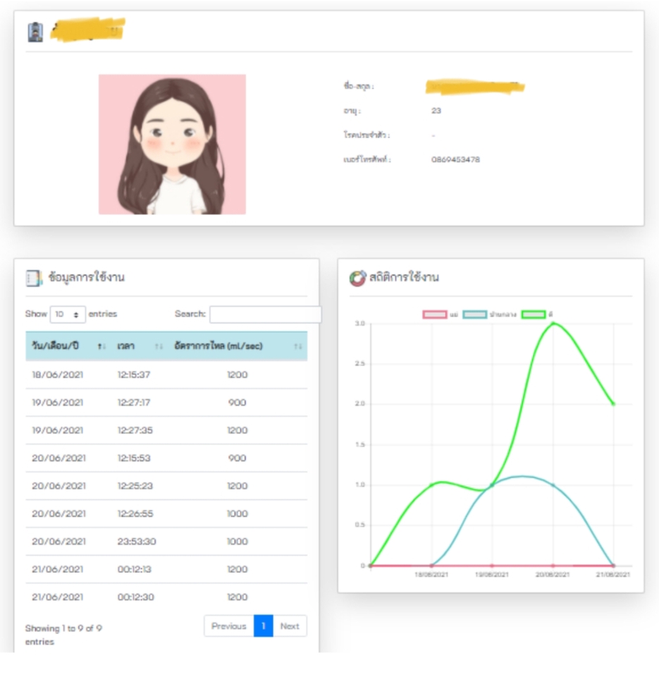Focus the Search input field

pos(266,315)
